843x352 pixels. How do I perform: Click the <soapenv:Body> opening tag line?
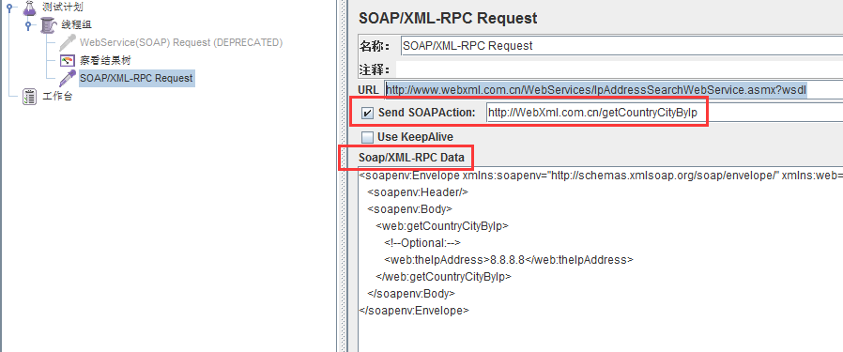tap(409, 209)
